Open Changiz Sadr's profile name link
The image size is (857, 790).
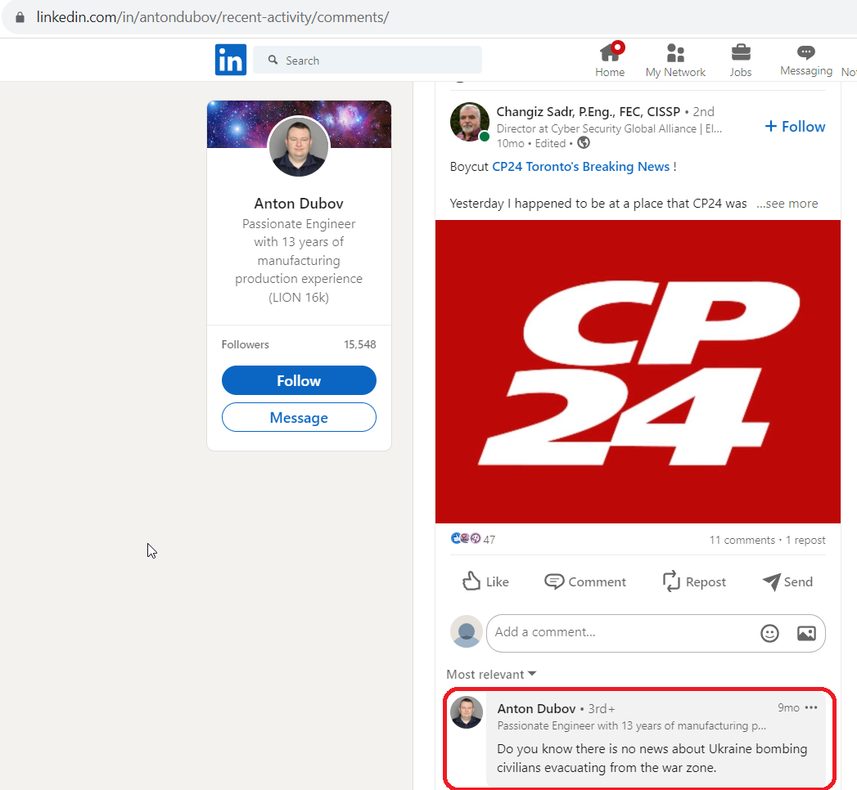588,112
